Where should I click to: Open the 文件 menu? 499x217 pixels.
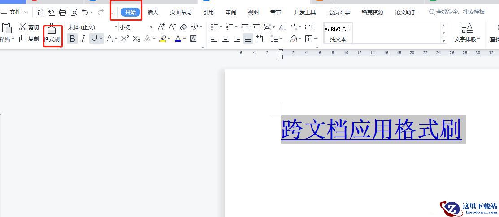click(15, 13)
